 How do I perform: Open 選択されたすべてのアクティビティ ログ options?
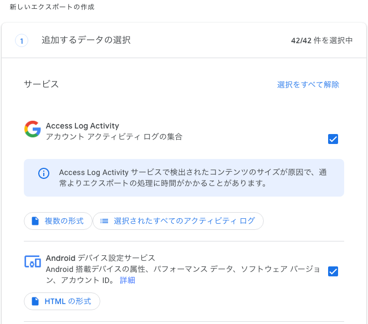click(x=178, y=221)
